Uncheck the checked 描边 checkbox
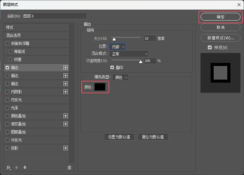The height and width of the screenshot is (175, 244). click(7, 68)
